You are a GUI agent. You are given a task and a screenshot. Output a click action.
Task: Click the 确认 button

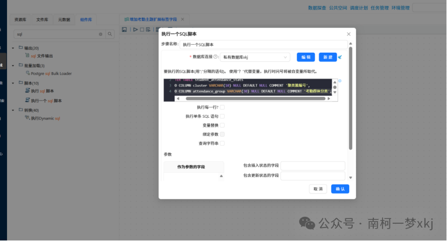340,189
